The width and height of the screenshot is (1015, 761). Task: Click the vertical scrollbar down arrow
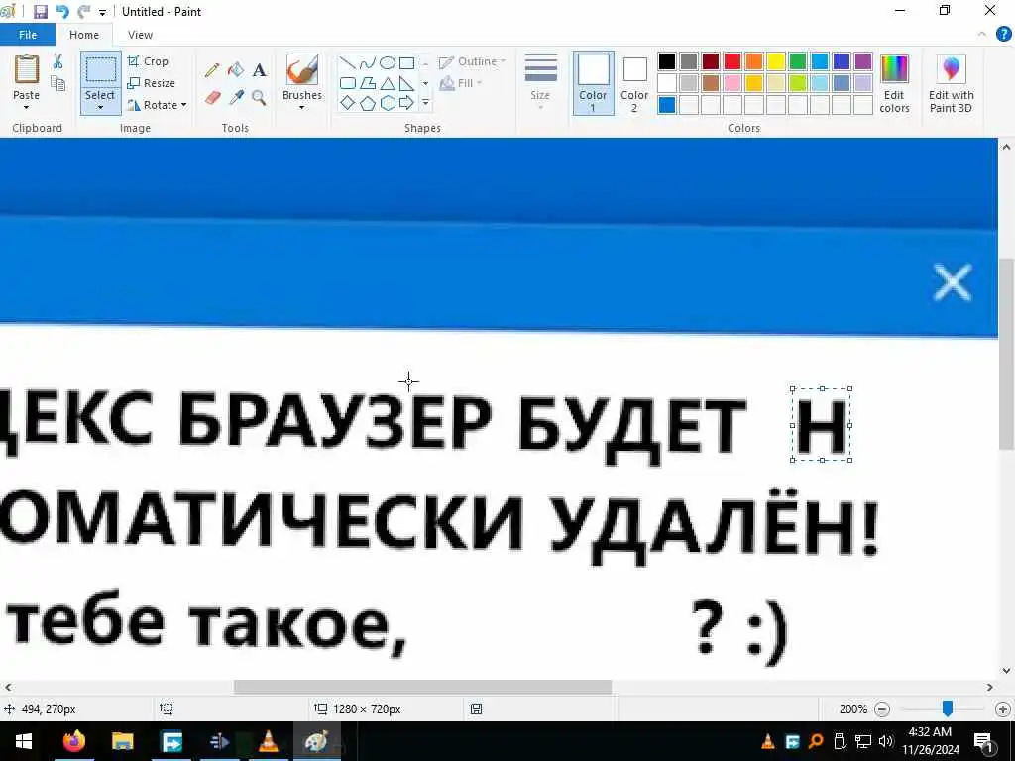pyautogui.click(x=1006, y=671)
